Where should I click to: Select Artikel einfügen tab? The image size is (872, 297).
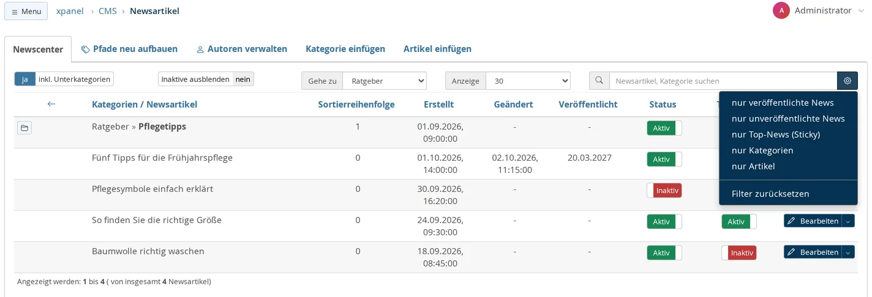[437, 49]
